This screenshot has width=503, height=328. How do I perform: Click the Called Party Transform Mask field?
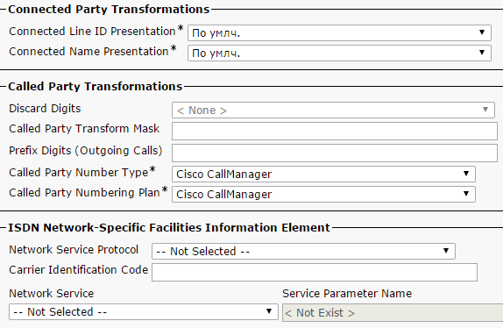point(335,131)
